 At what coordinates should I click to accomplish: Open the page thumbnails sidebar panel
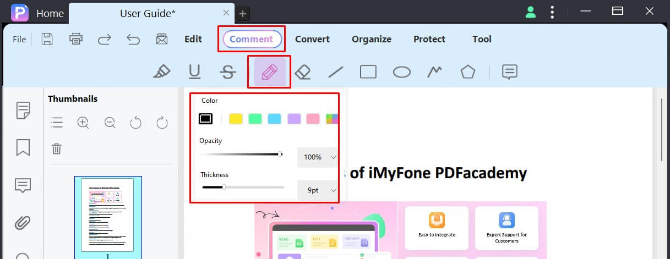tap(23, 111)
